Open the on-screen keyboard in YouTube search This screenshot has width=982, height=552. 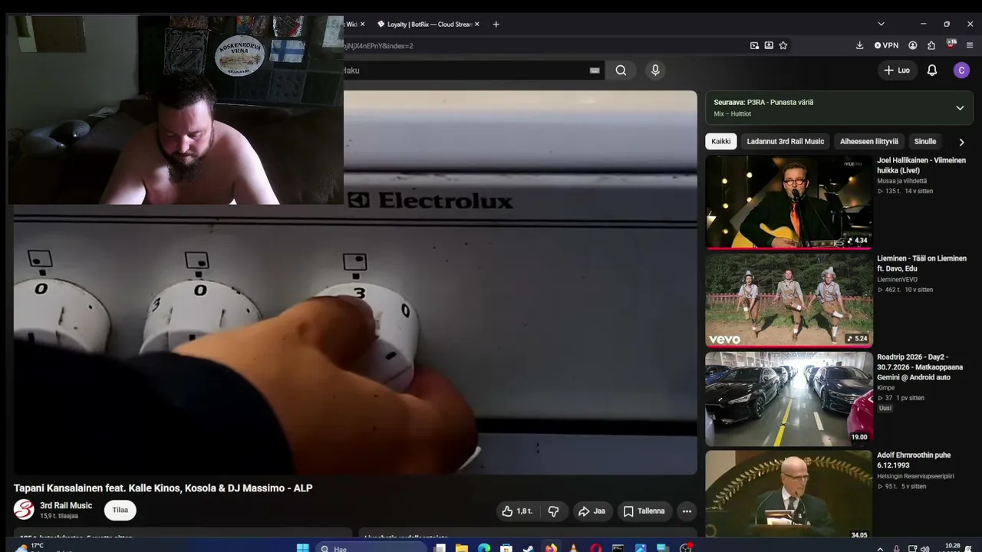[x=595, y=71]
